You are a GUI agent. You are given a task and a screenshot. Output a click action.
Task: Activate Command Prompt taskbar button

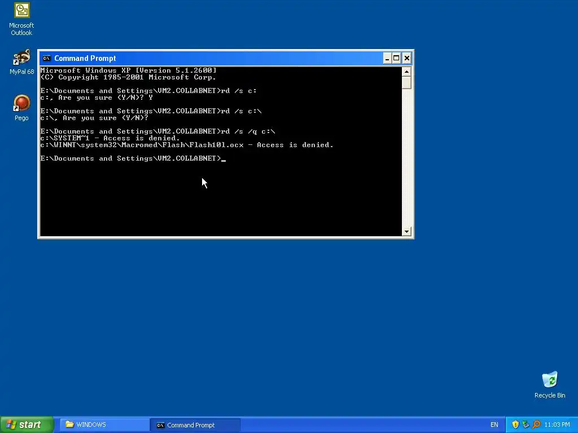tap(195, 425)
